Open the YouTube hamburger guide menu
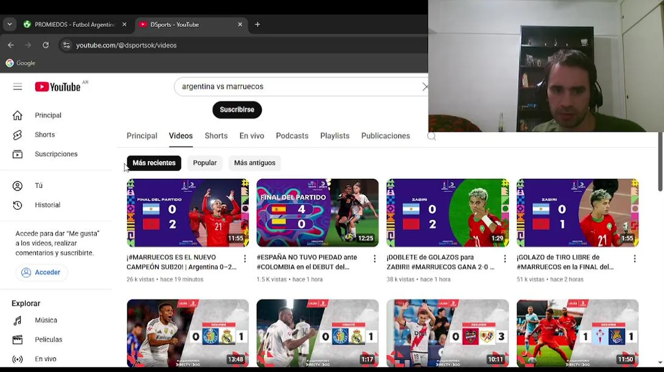The height and width of the screenshot is (372, 664). coord(18,87)
